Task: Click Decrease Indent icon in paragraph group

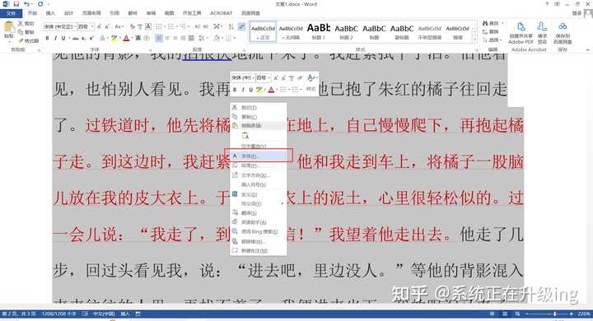Action: coord(198,26)
